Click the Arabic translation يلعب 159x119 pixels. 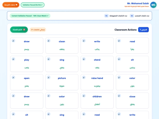point(27,68)
